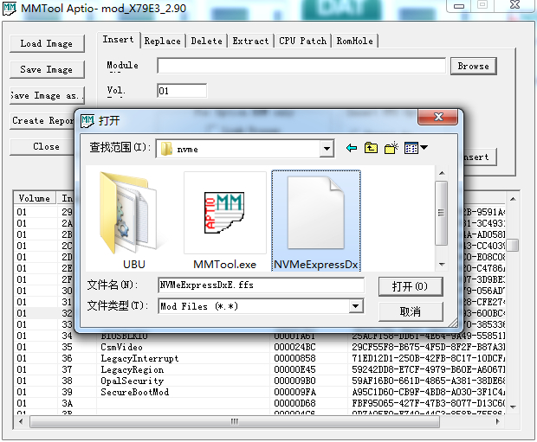
Task: Click the Close button in MMTool
Action: pyautogui.click(x=42, y=147)
